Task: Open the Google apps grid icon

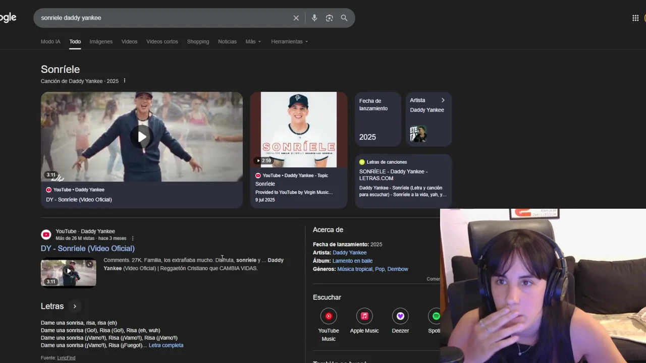Action: pyautogui.click(x=635, y=18)
